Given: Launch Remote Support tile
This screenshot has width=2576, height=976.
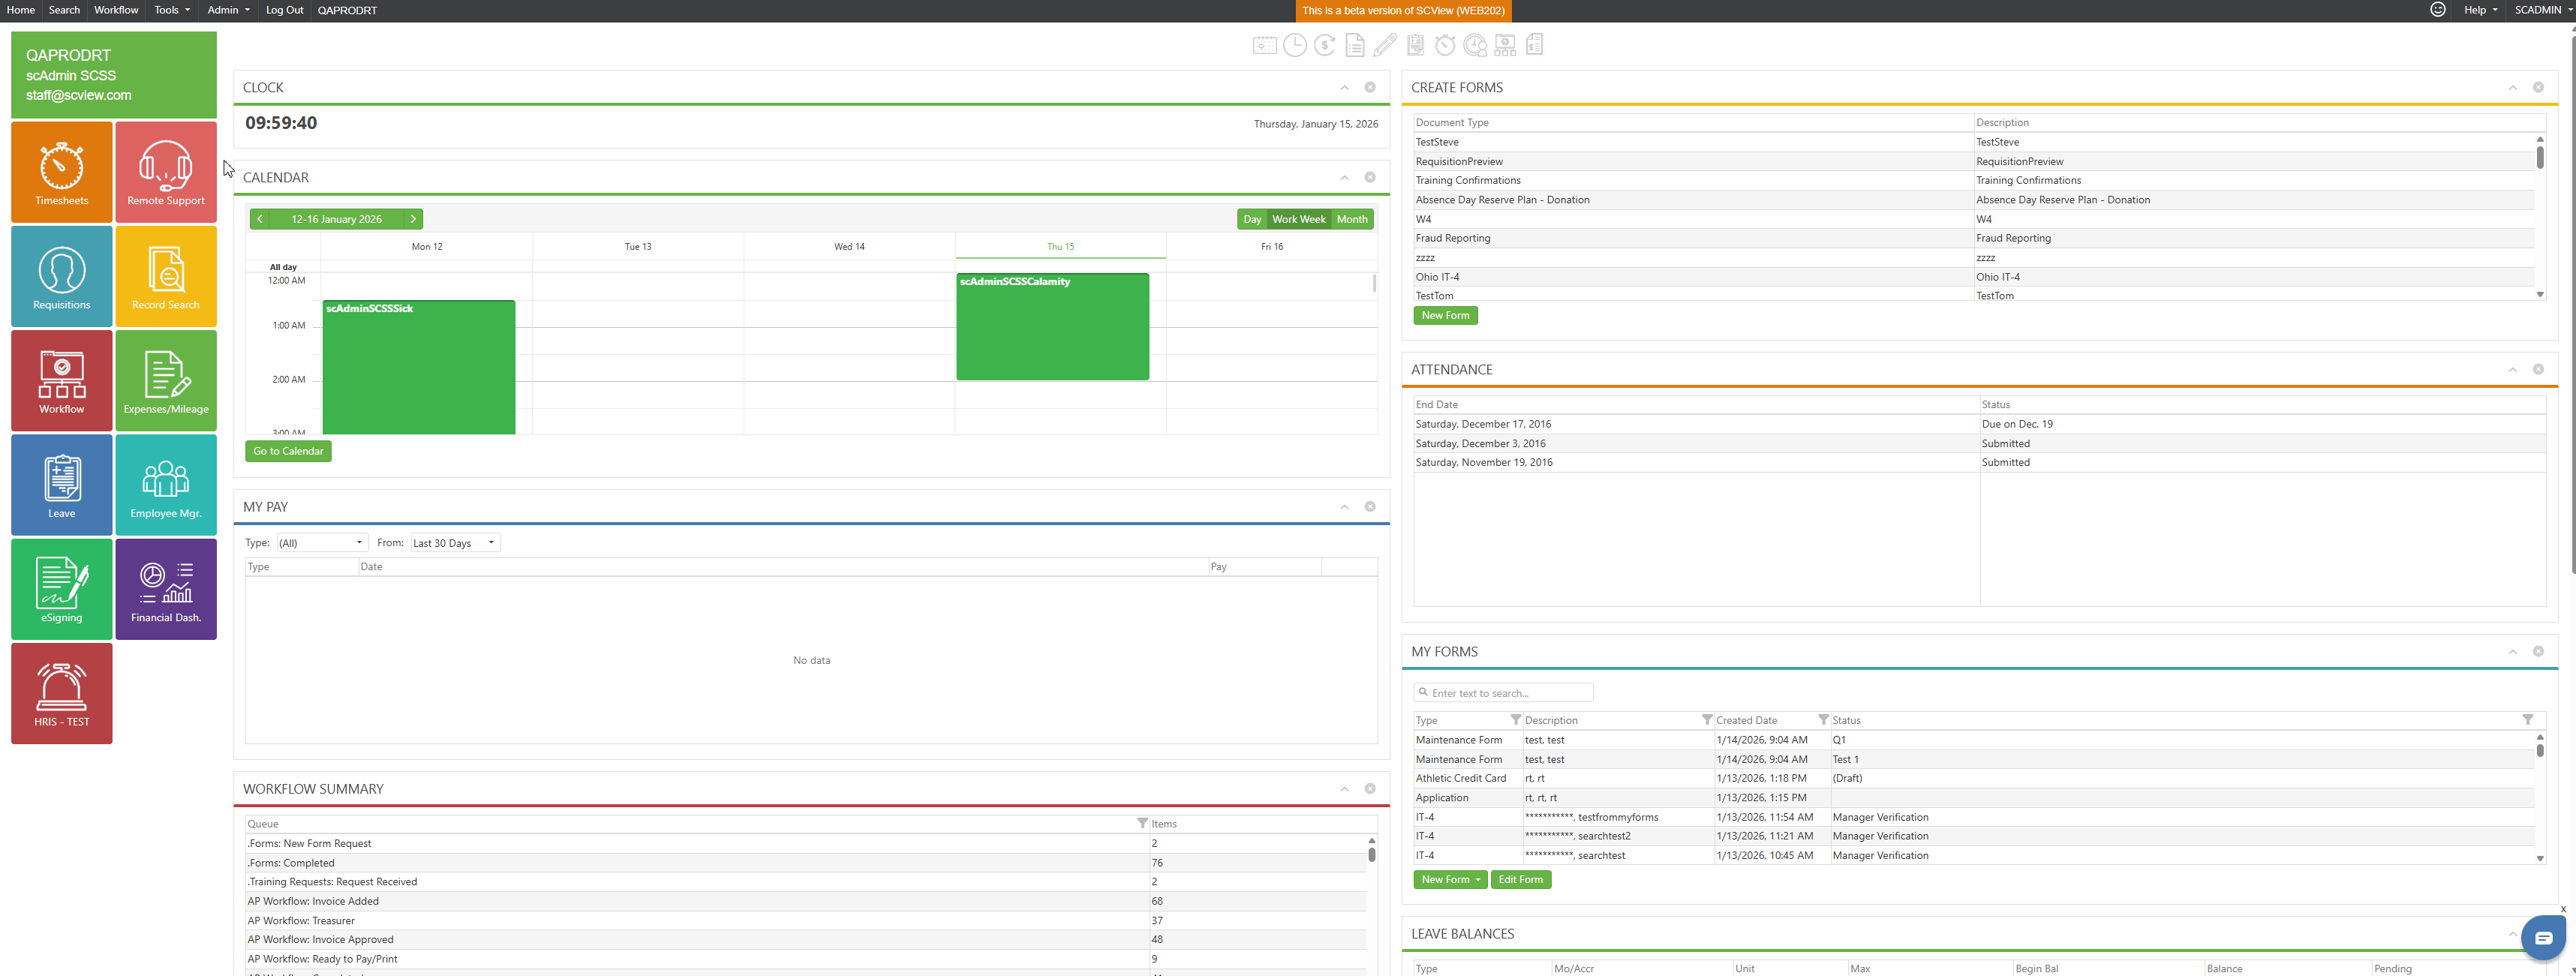Looking at the screenshot, I should 166,172.
